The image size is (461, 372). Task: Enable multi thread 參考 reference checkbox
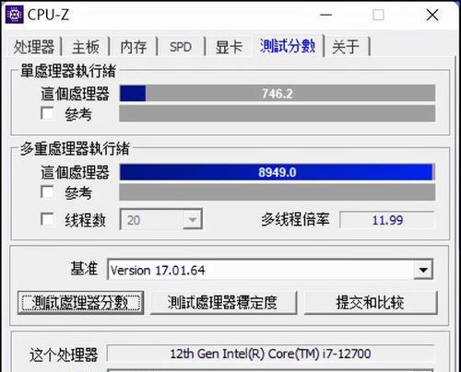pyautogui.click(x=47, y=192)
